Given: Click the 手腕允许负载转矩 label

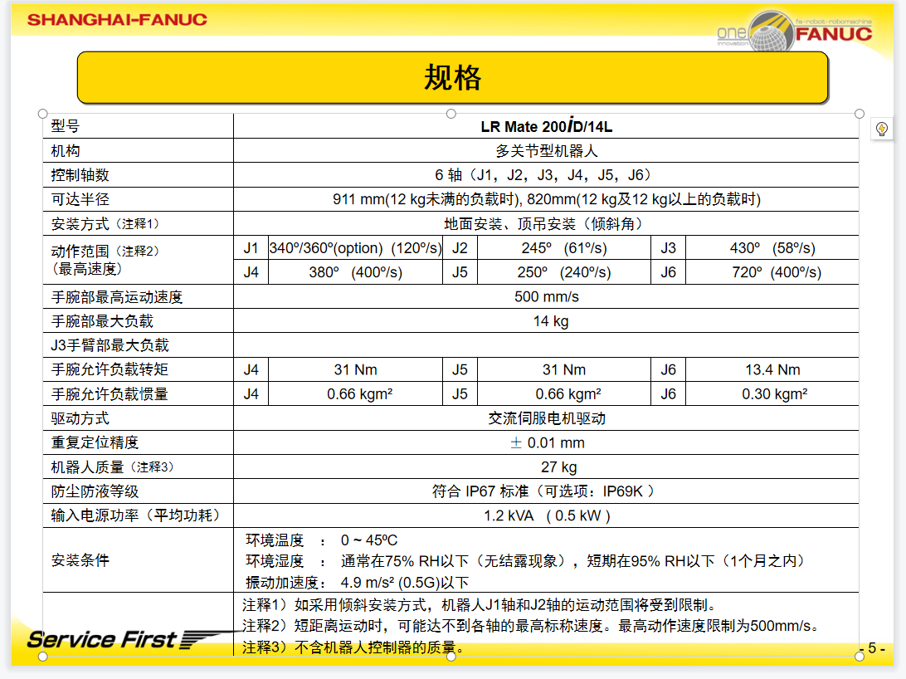Looking at the screenshot, I should click(110, 370).
